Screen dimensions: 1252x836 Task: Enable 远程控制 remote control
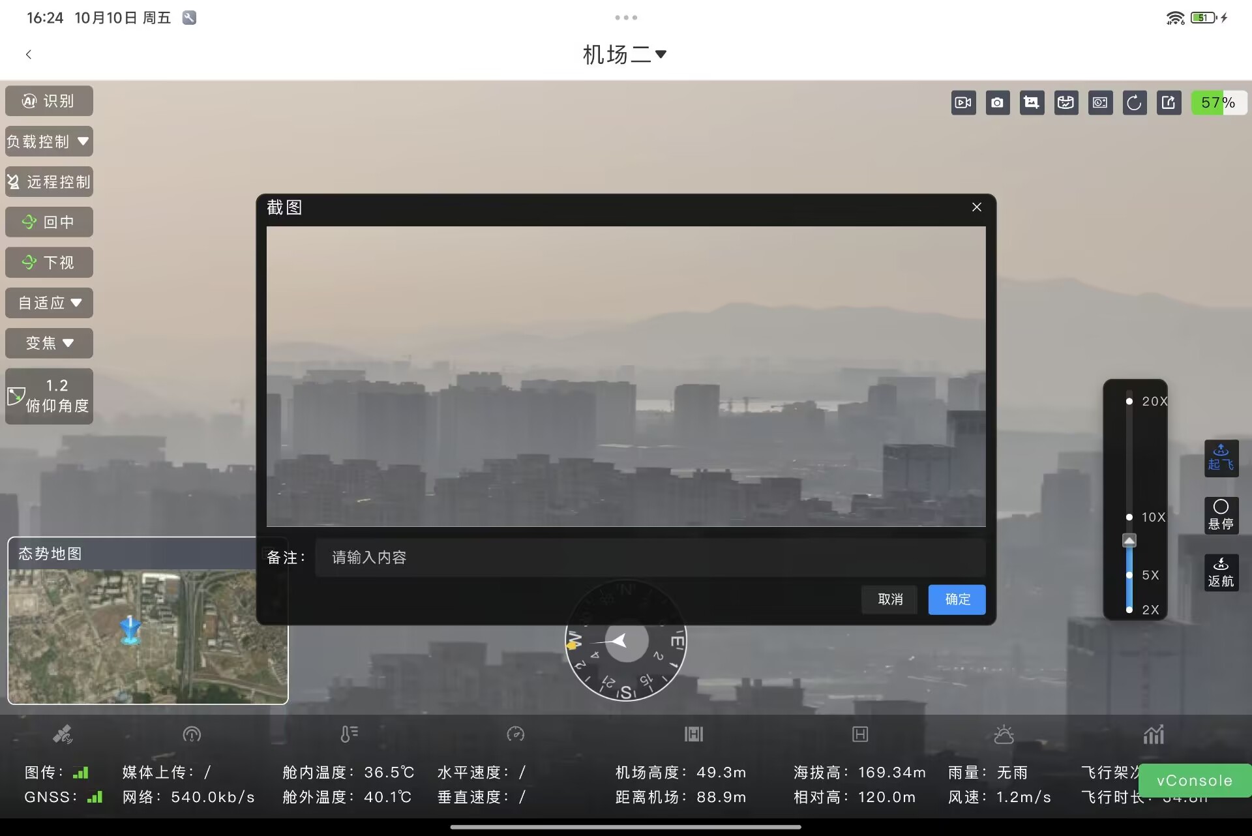tap(49, 181)
